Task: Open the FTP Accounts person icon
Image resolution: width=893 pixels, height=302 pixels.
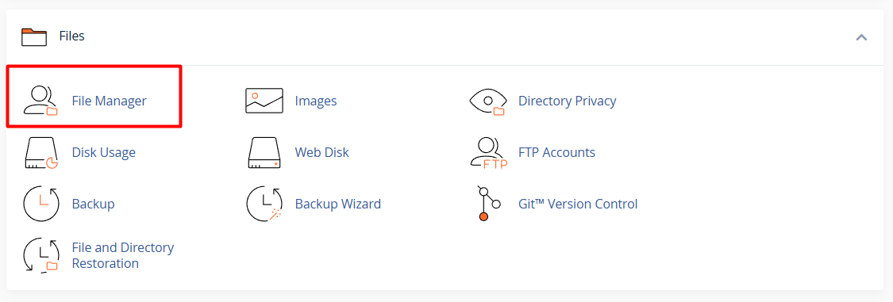Action: coord(489,152)
